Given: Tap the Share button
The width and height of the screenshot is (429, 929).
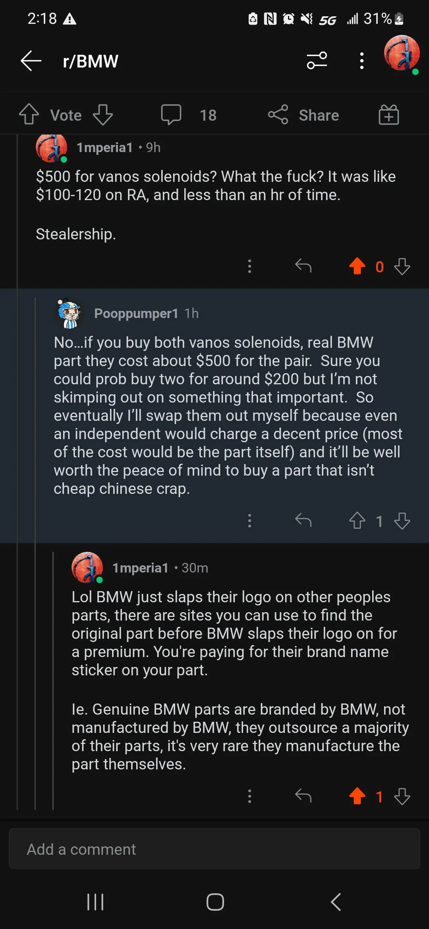Looking at the screenshot, I should coord(304,115).
